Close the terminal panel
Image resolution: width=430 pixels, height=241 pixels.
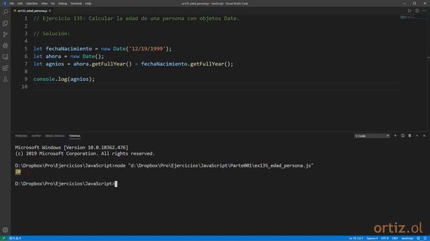click(x=424, y=136)
